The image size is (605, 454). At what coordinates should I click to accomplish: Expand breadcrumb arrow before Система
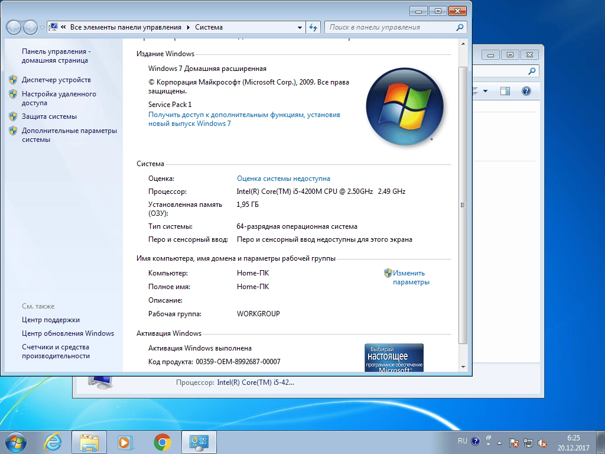(x=188, y=27)
